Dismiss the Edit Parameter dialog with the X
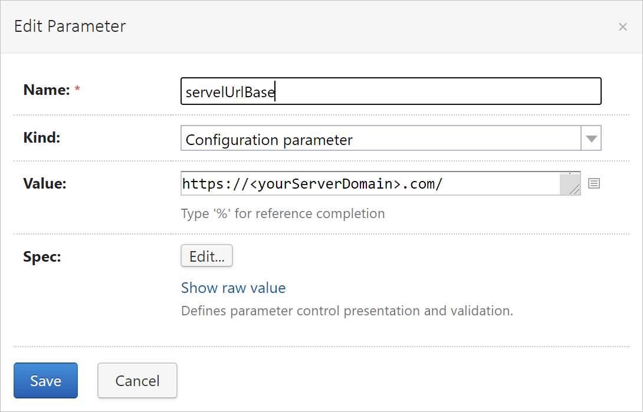 [x=623, y=27]
